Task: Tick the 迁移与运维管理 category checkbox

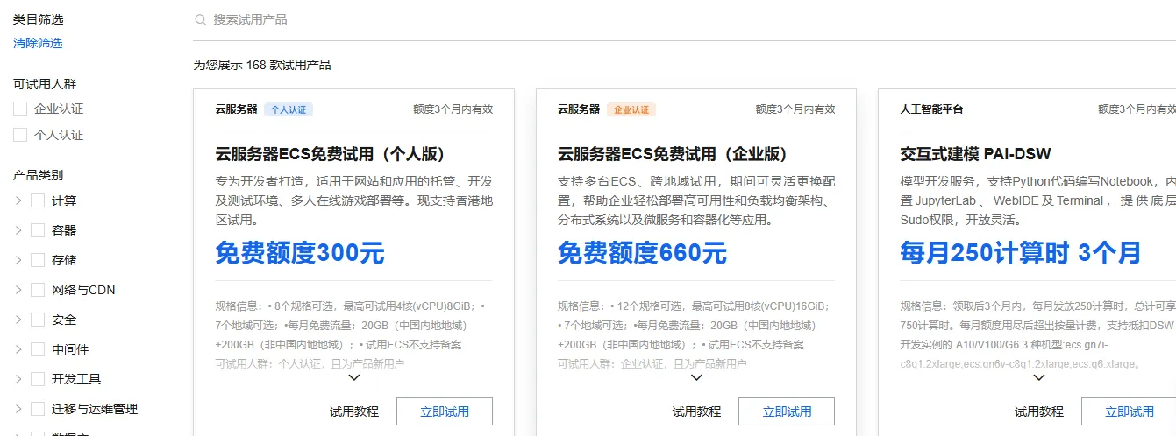Action: (38, 409)
